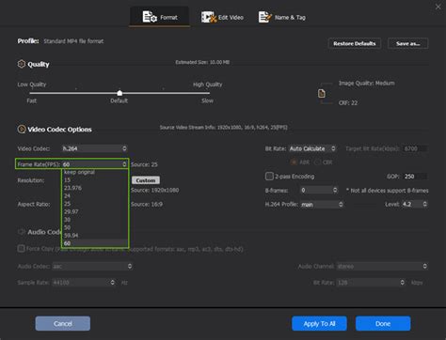Click the Save as... button
Screen dimensions: 446x340
(x=407, y=43)
